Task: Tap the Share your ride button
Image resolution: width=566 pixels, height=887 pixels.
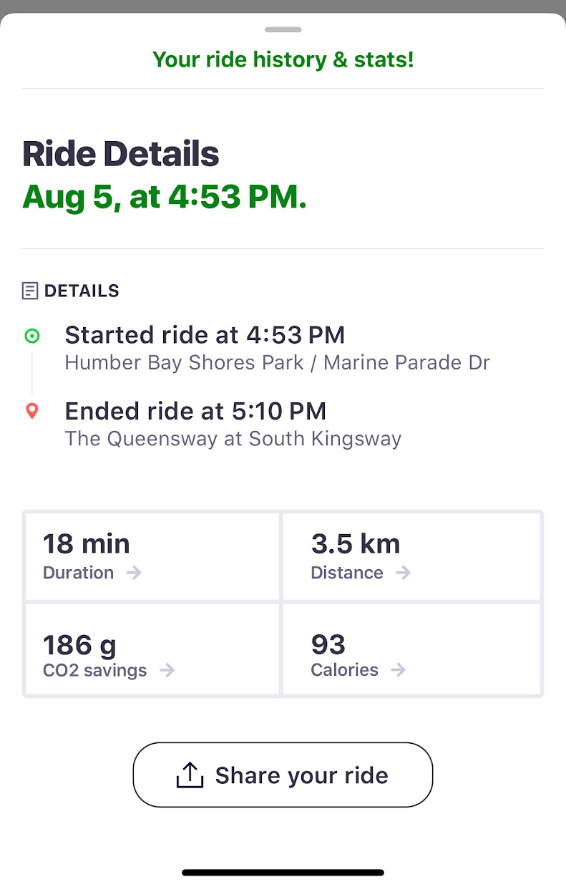Action: [x=283, y=775]
